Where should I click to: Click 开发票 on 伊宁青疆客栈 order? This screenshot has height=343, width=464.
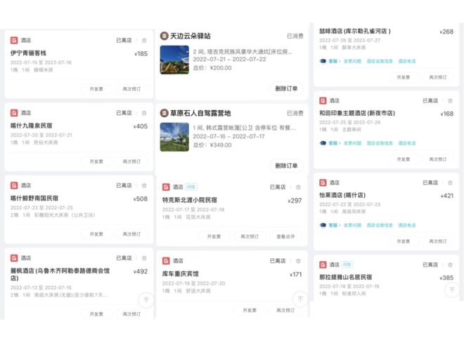click(96, 89)
